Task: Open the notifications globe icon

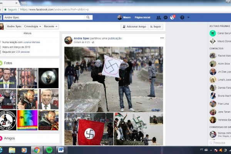Action: click(172, 18)
